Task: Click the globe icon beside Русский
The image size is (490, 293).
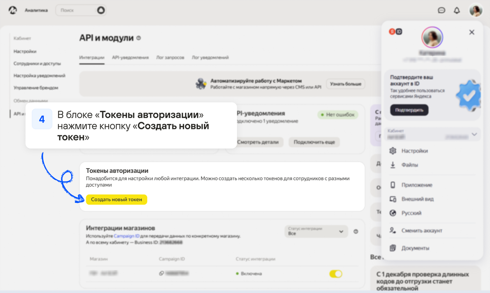Action: pos(393,213)
